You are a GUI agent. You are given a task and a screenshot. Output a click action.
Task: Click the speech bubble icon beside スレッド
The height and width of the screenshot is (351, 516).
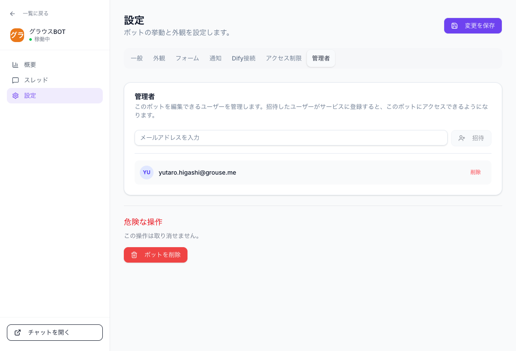[15, 80]
